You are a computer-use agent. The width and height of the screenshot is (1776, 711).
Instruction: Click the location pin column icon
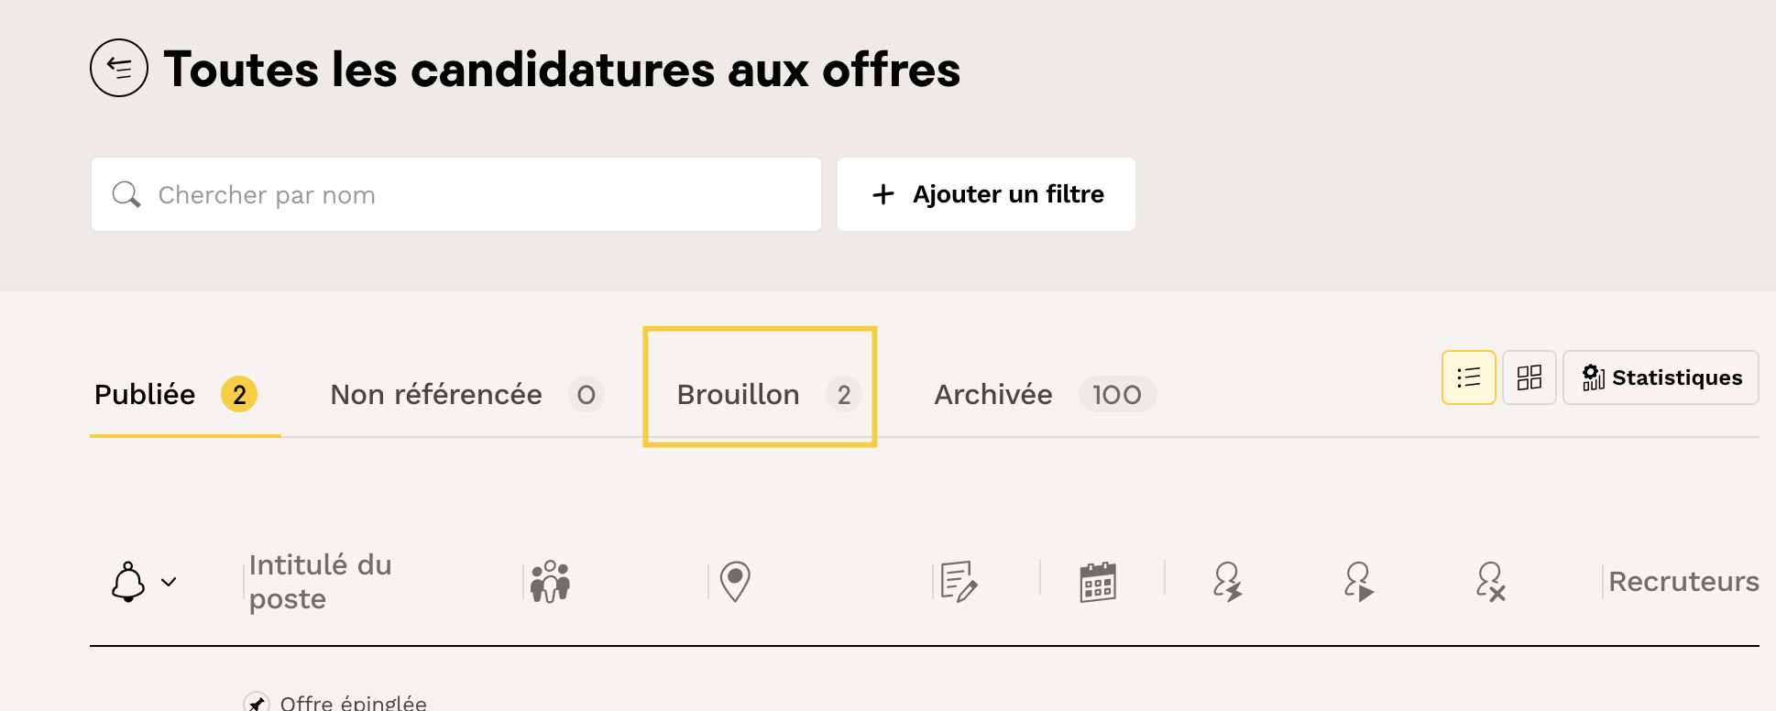click(x=735, y=581)
